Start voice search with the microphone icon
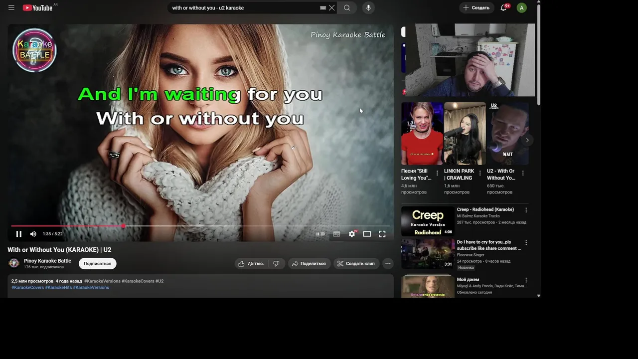638x359 pixels. [368, 7]
